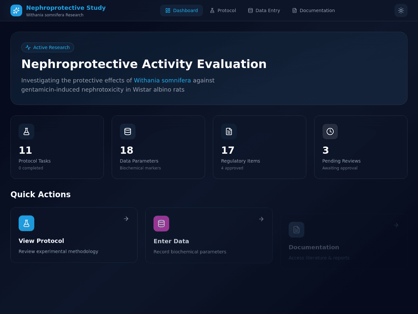Click the Withania somnifera highlighted text
This screenshot has height=314, width=418.
tap(162, 80)
